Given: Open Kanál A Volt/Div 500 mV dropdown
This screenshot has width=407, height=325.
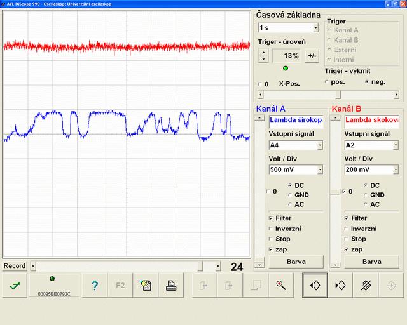Looking at the screenshot, I should click(319, 169).
